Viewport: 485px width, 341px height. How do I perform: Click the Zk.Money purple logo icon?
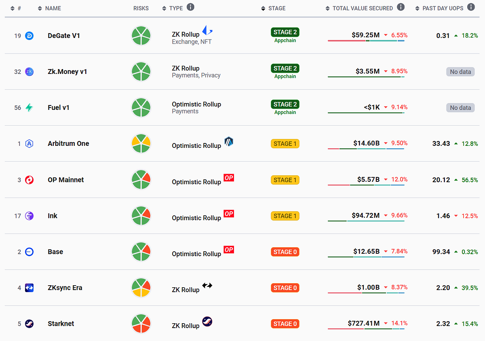pyautogui.click(x=29, y=72)
